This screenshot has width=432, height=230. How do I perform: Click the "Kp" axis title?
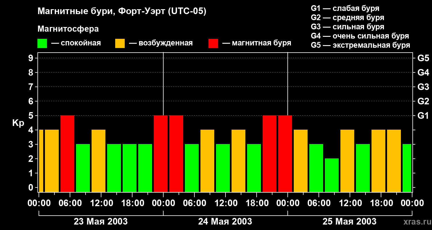(x=18, y=123)
